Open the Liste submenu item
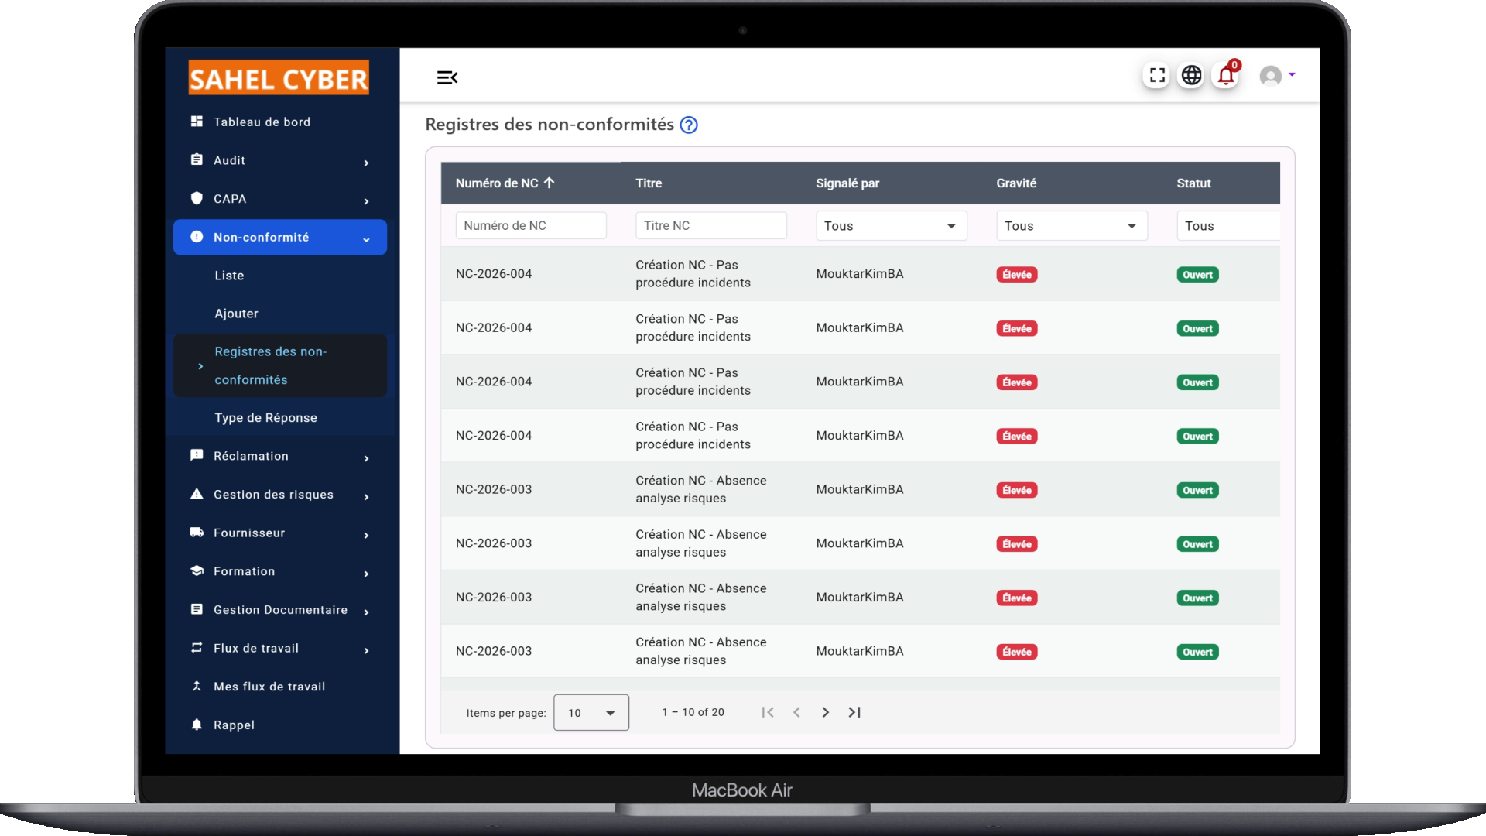This screenshot has width=1486, height=836. tap(229, 276)
